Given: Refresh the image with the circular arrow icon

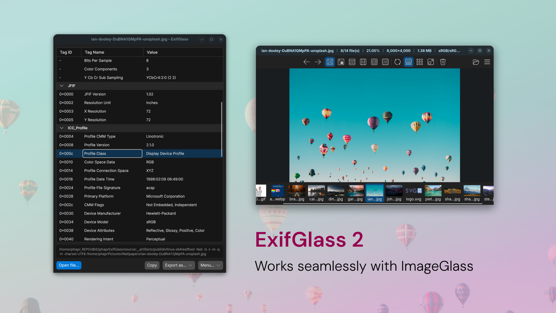Looking at the screenshot, I should pyautogui.click(x=397, y=62).
